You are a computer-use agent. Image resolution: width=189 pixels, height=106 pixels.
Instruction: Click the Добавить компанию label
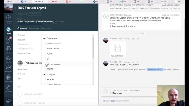coord(34,103)
